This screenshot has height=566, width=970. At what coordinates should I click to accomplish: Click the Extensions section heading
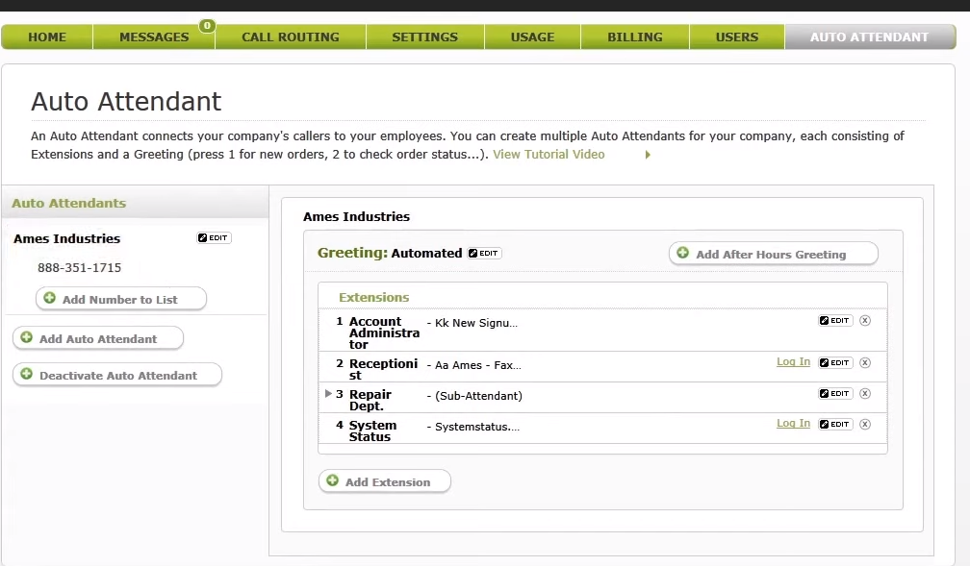pyautogui.click(x=373, y=297)
